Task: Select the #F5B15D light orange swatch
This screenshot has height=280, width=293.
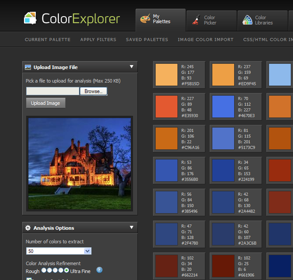Action: 167,75
